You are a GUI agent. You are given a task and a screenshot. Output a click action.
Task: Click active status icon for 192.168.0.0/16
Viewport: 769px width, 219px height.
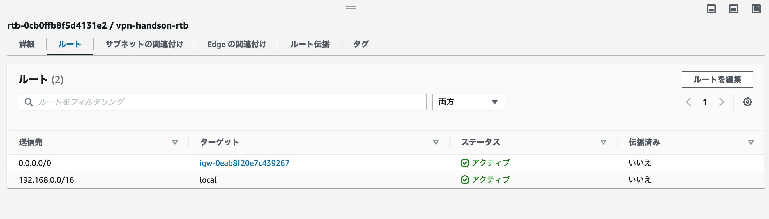coord(465,180)
